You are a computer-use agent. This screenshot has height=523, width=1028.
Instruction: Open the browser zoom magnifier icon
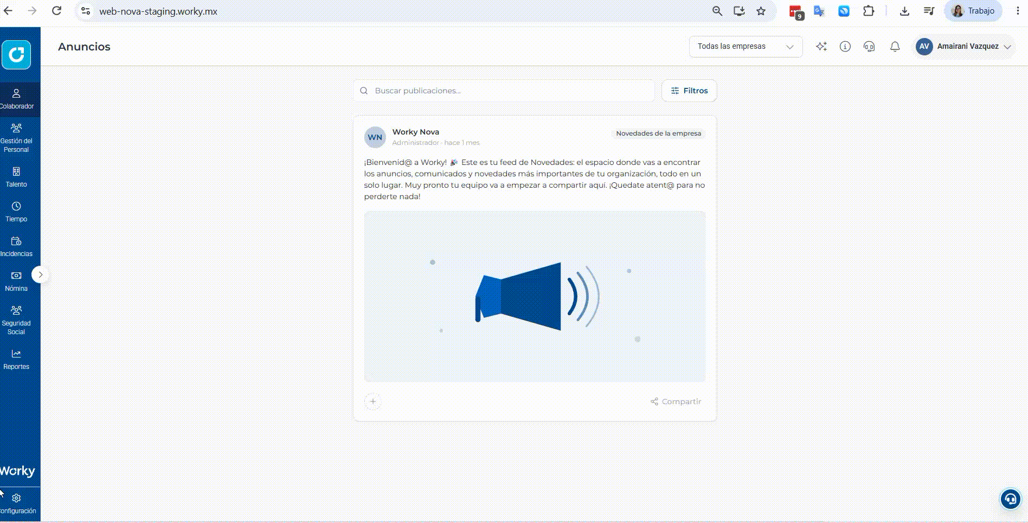click(x=717, y=11)
